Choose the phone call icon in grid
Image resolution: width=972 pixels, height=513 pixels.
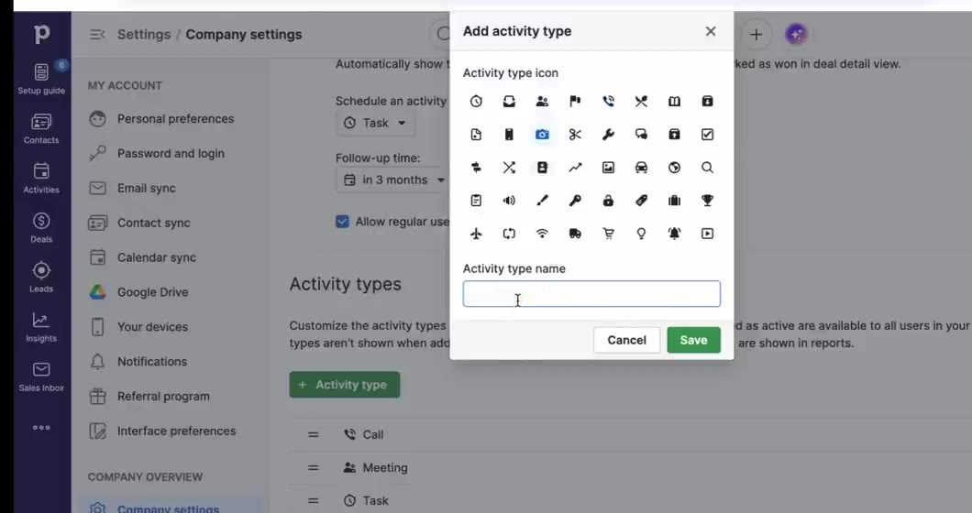tap(608, 101)
